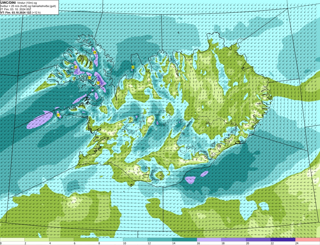Select the 20–22 m/s violet legend swatch
The width and height of the screenshot is (320, 245).
click(x=258, y=239)
